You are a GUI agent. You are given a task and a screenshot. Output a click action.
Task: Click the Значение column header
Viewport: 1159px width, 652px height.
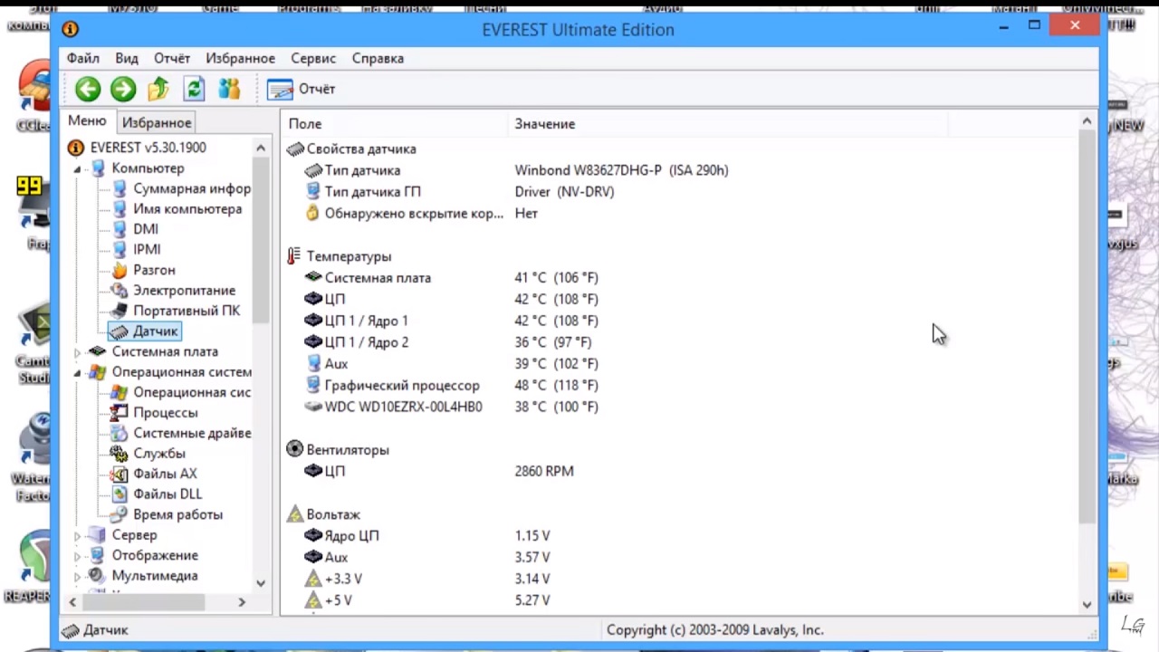[545, 124]
